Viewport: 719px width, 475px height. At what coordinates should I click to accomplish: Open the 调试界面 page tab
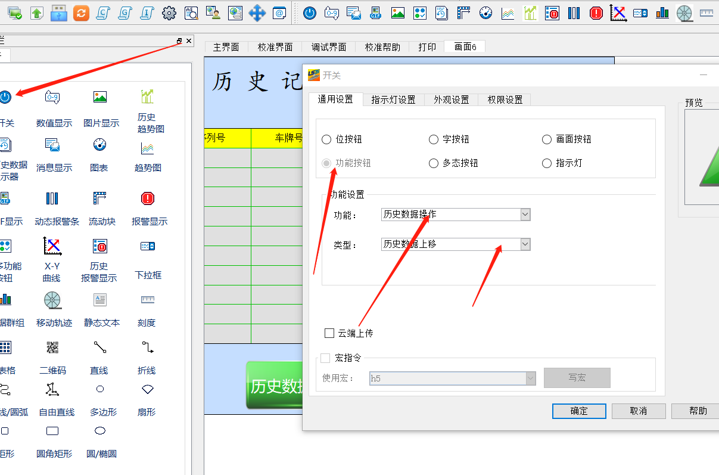(x=329, y=47)
